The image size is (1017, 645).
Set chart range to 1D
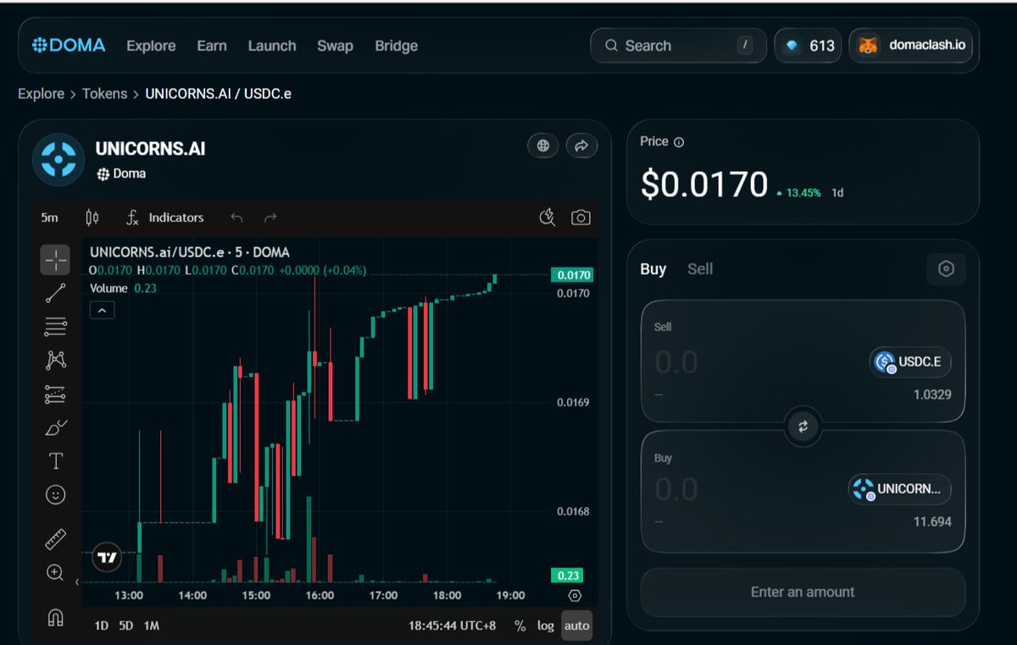coord(101,626)
